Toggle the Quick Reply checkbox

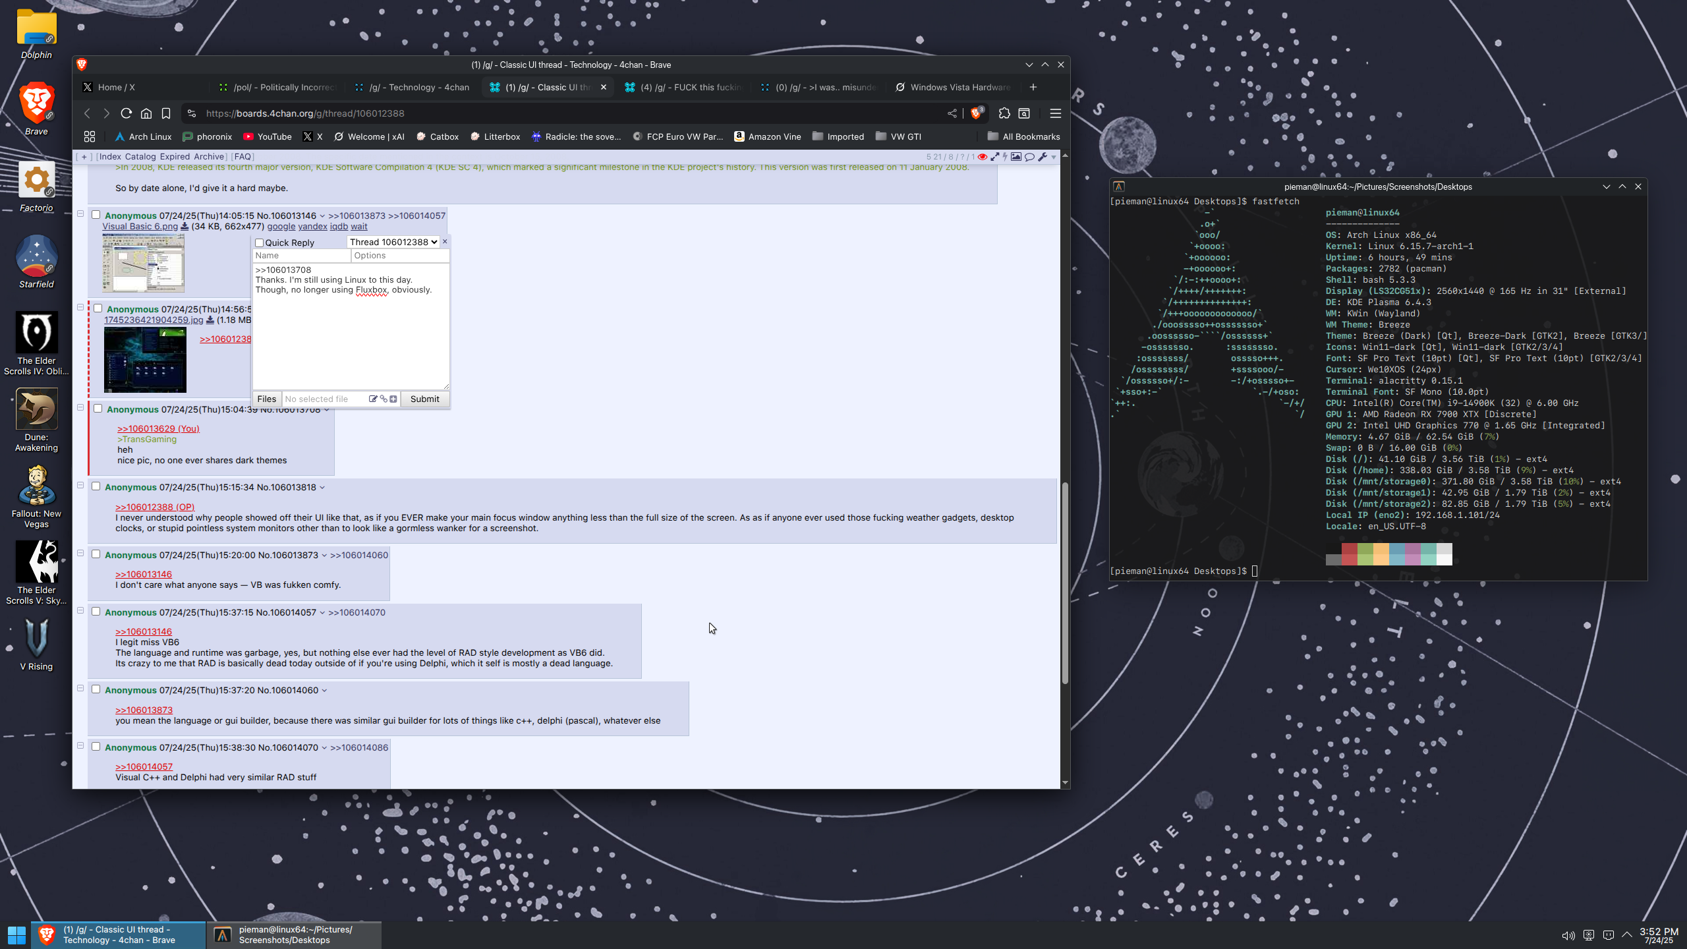pos(260,243)
